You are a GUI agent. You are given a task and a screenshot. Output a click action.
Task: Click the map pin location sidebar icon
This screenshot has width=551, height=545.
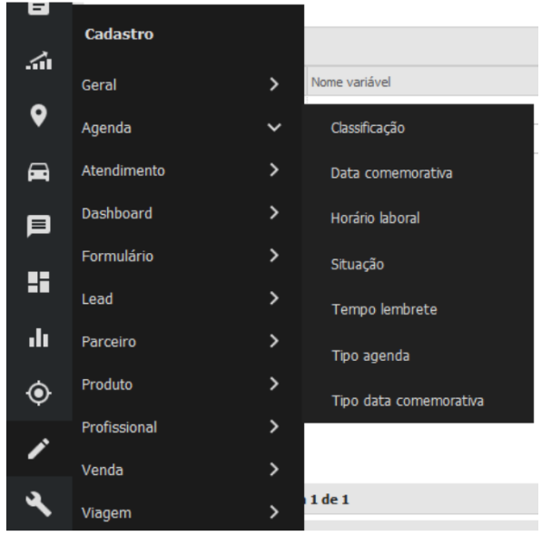click(x=39, y=116)
